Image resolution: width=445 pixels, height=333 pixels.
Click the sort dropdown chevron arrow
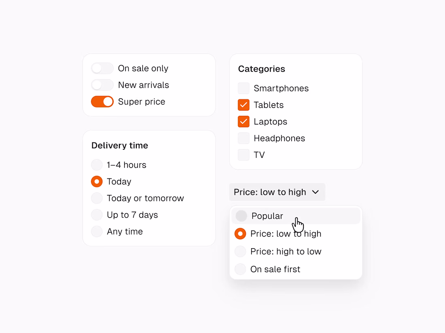click(316, 192)
